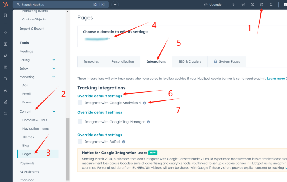Screen dimensions: 287x182
Task: Open the marketplace storefront icon
Action: (x=243, y=5)
